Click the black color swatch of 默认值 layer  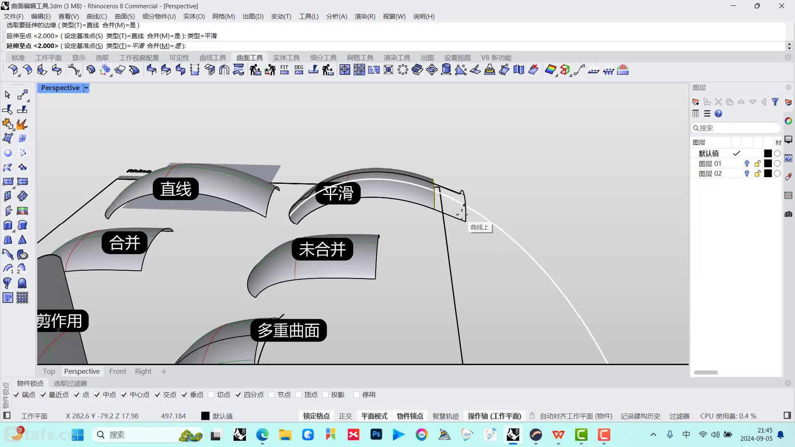point(768,154)
